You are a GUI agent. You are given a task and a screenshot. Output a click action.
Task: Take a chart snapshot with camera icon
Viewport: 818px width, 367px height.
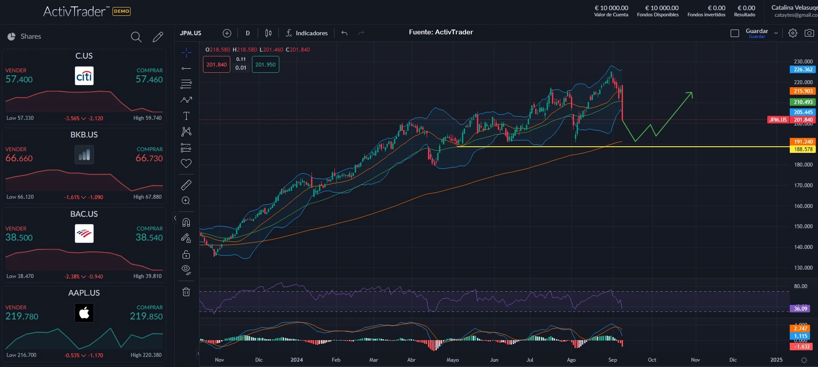pos(809,33)
